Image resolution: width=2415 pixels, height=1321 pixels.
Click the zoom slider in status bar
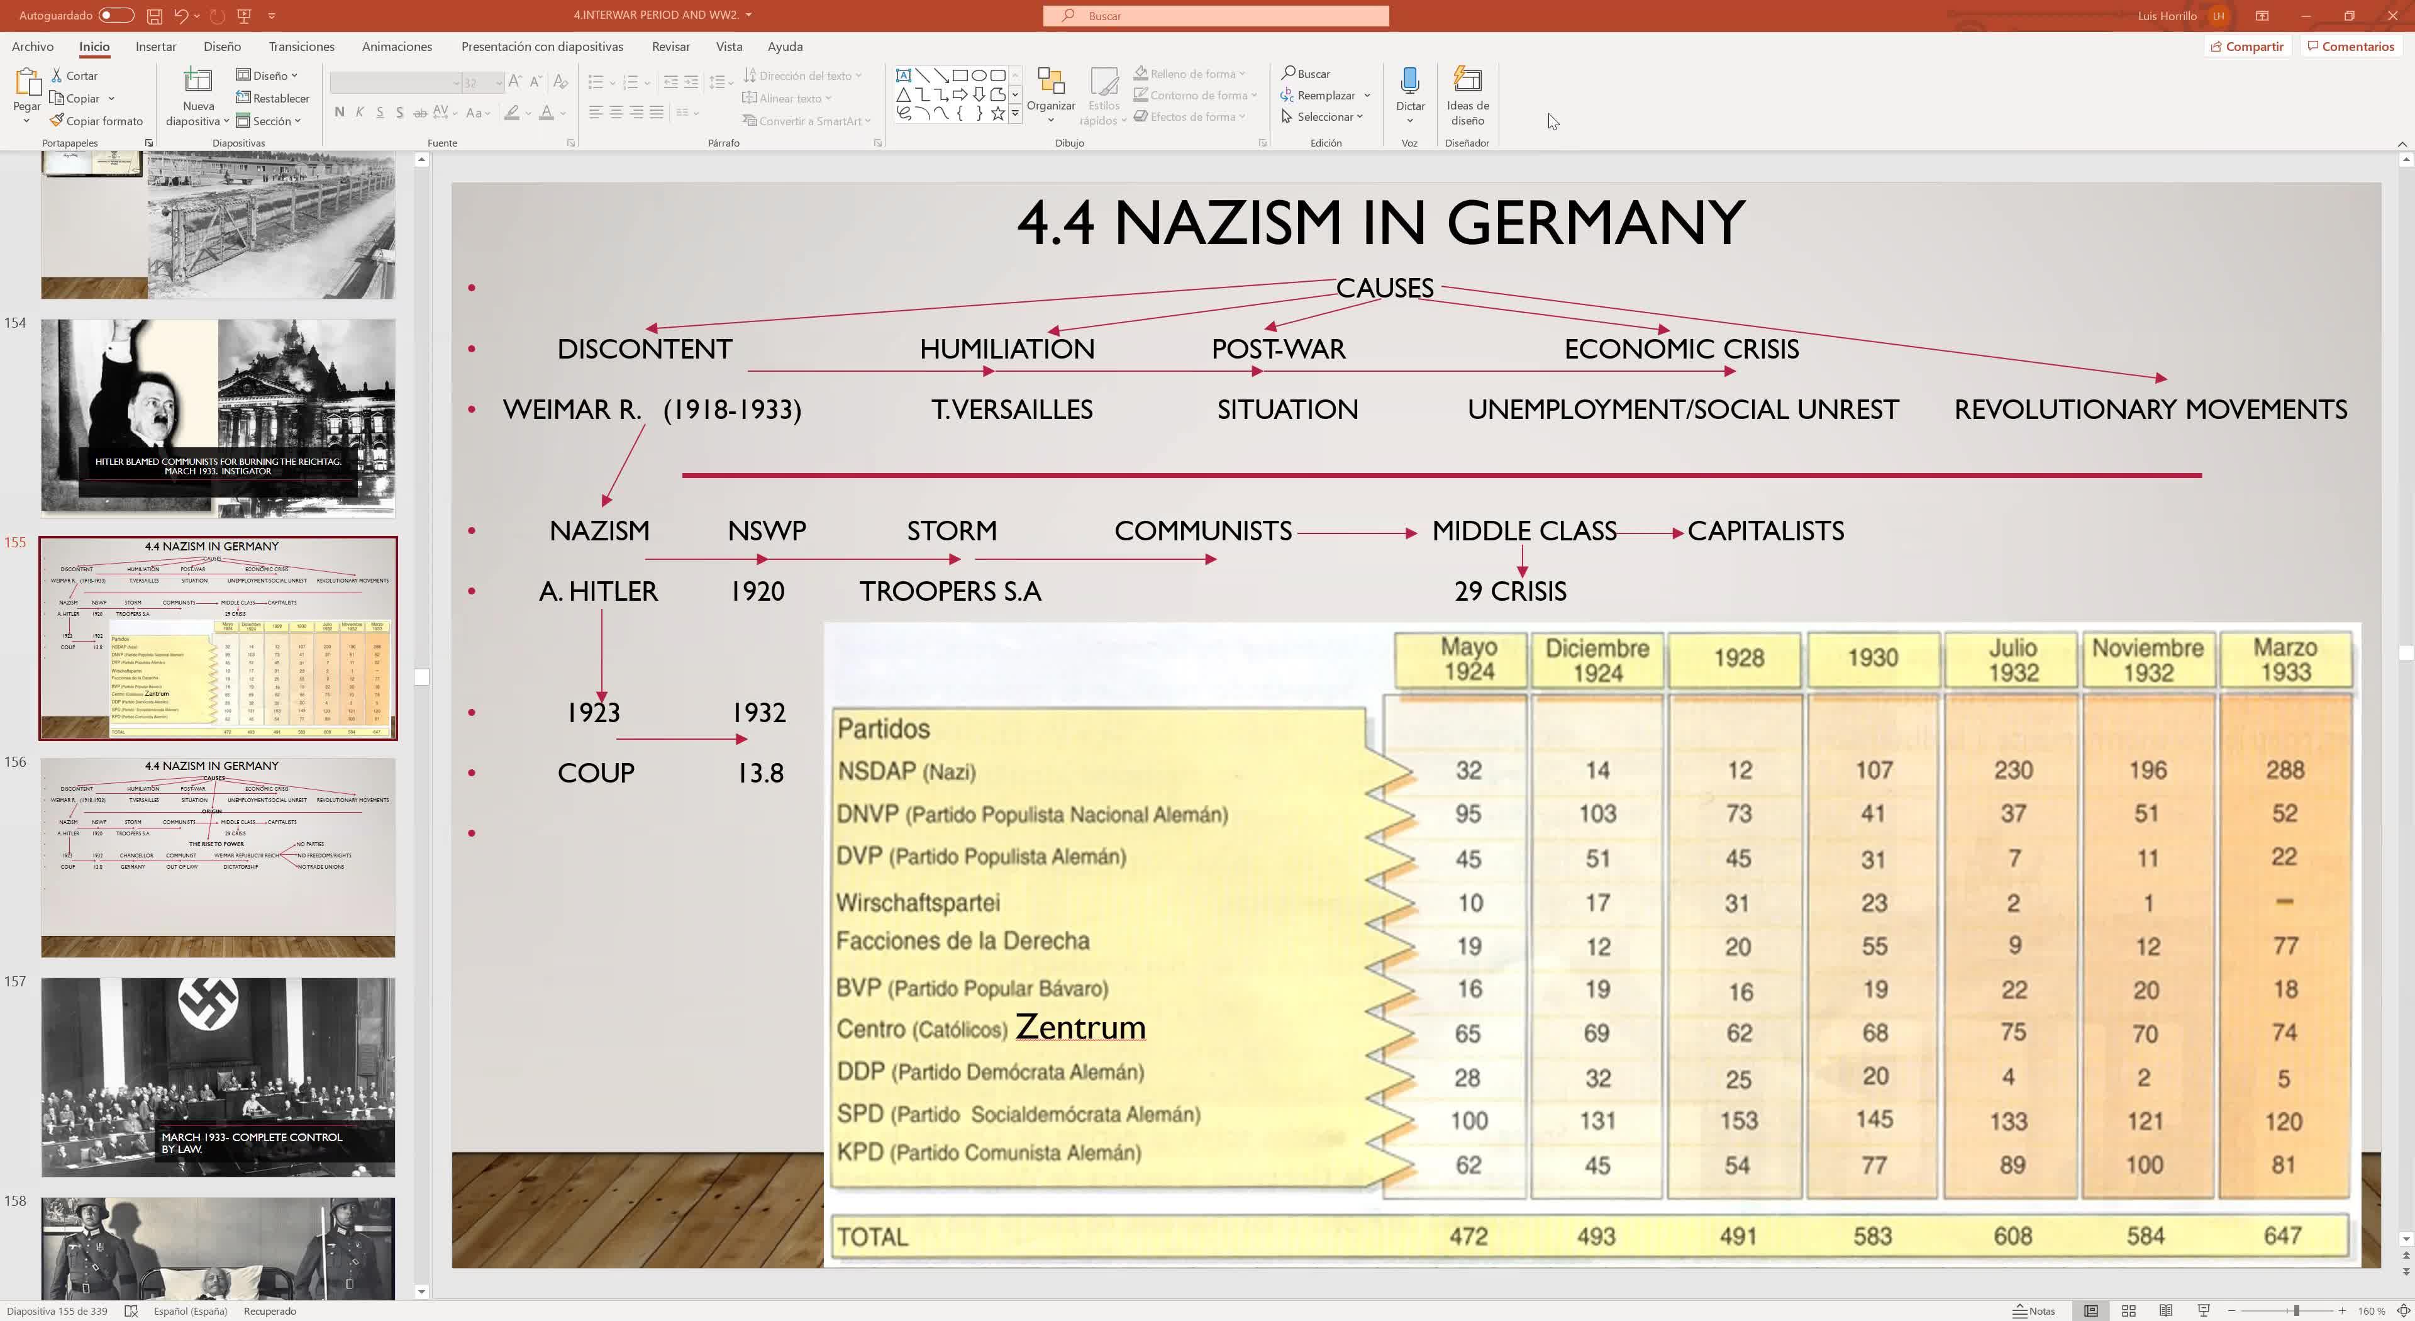coord(2296,1311)
